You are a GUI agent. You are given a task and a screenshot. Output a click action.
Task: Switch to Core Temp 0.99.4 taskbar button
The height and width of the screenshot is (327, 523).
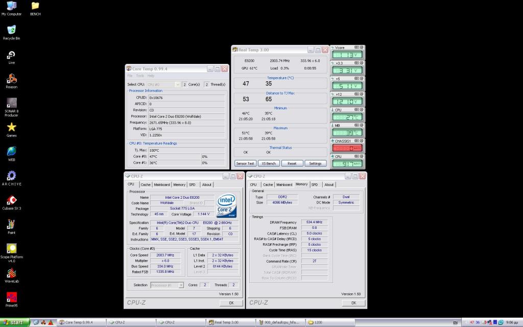(x=81, y=322)
